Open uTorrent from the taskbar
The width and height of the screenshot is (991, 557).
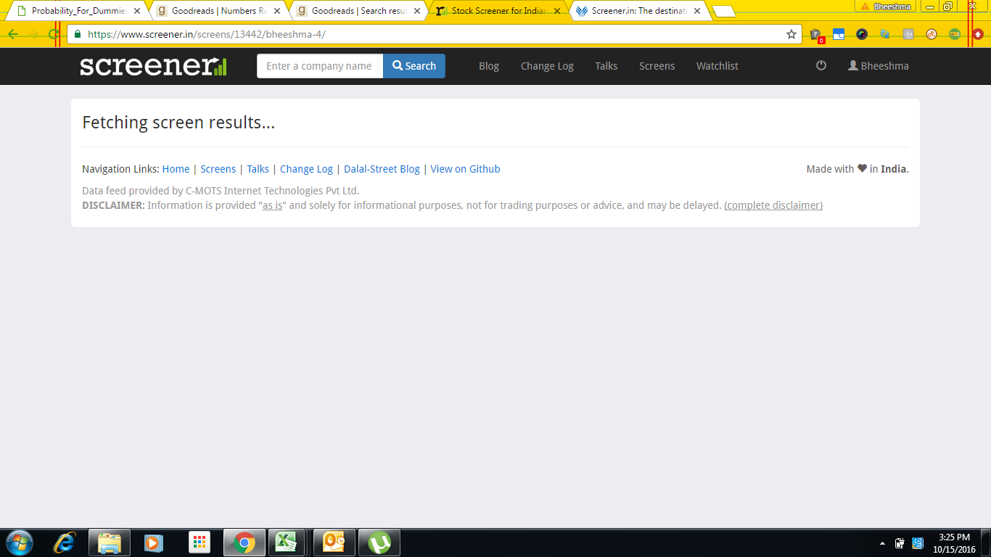(x=379, y=542)
